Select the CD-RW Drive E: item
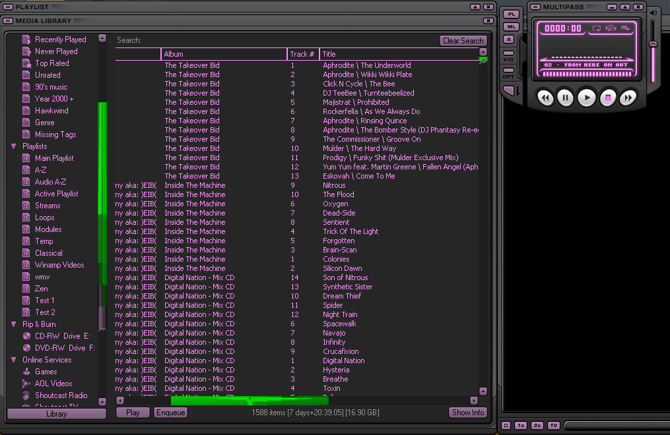Image resolution: width=670 pixels, height=435 pixels. [63, 336]
